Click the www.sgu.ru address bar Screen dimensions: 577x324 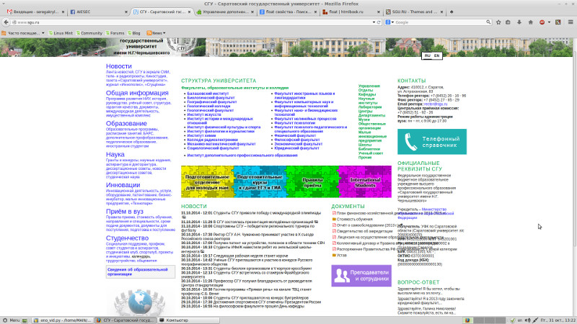[191, 22]
